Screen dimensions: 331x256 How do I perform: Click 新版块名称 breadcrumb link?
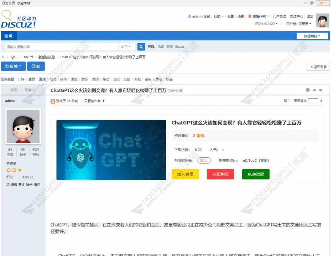[47, 57]
